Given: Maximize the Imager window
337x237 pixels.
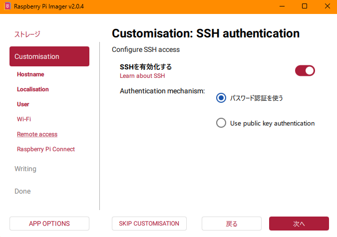Looking at the screenshot, I should pos(305,6).
